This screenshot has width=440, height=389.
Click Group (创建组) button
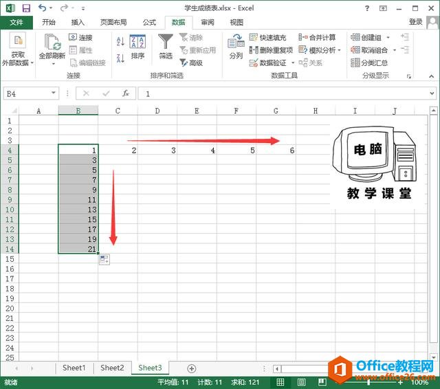366,37
